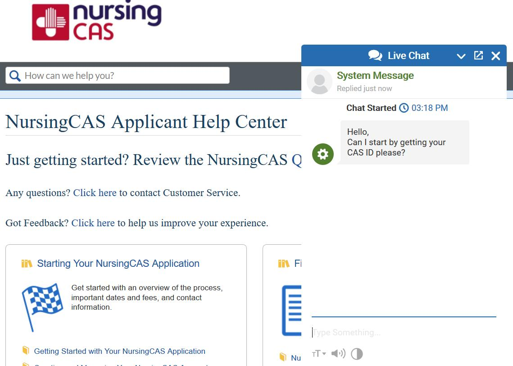
Task: Toggle chat sound on or off
Action: tap(338, 354)
